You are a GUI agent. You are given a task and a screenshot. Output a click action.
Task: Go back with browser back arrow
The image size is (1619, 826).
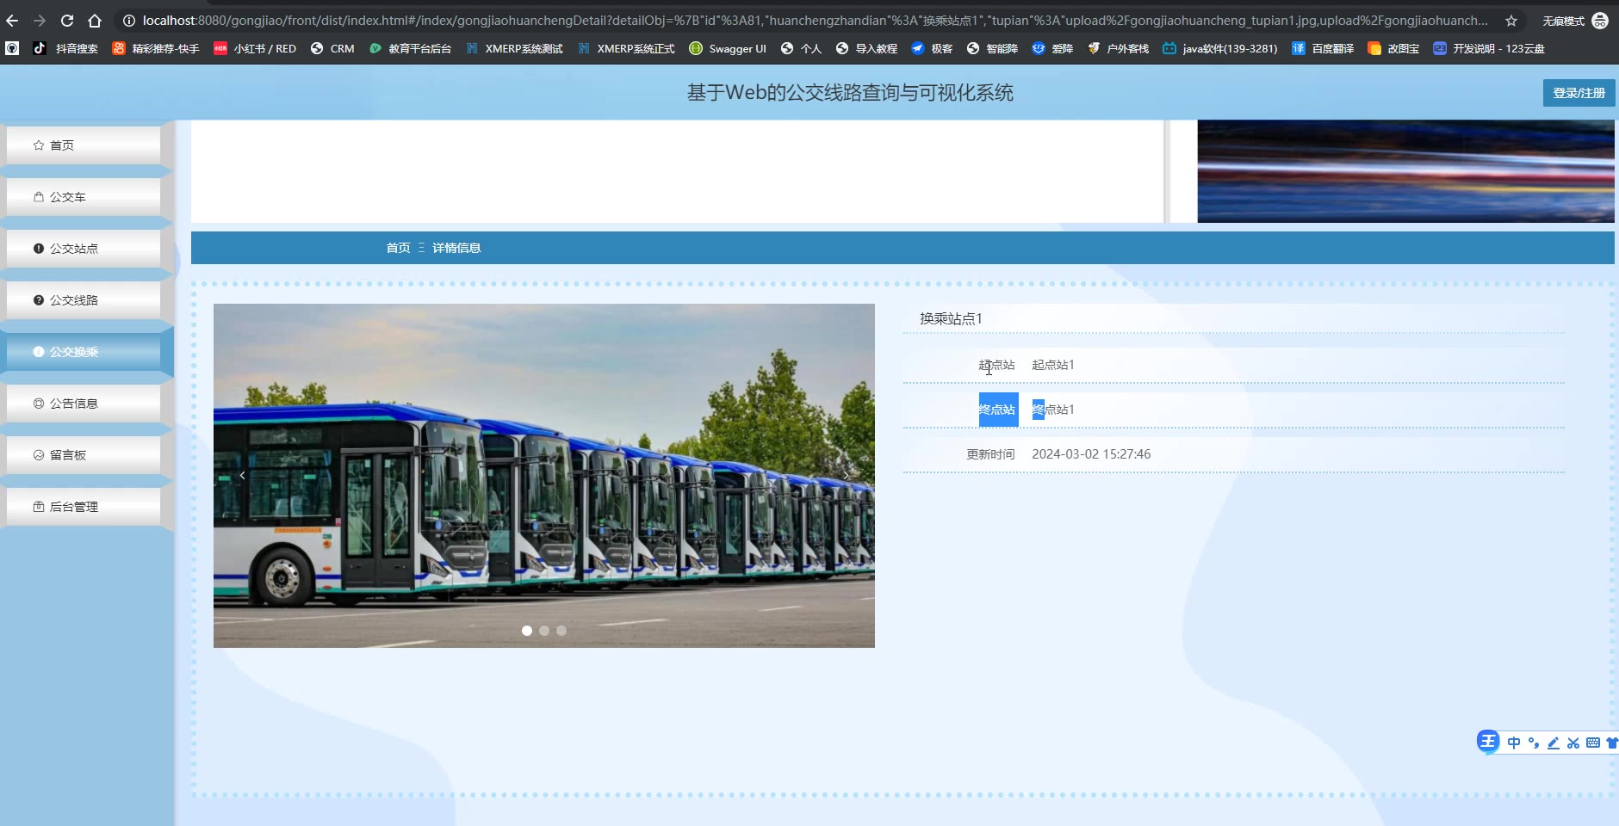click(12, 21)
